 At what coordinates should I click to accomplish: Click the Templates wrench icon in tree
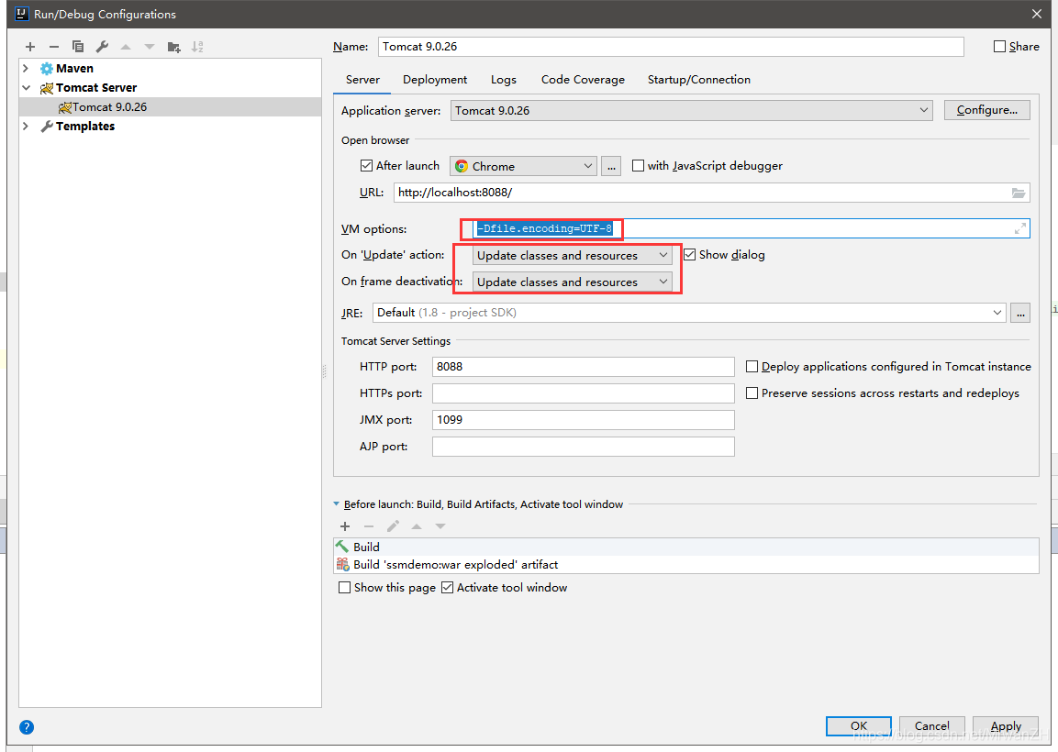pyautogui.click(x=47, y=127)
